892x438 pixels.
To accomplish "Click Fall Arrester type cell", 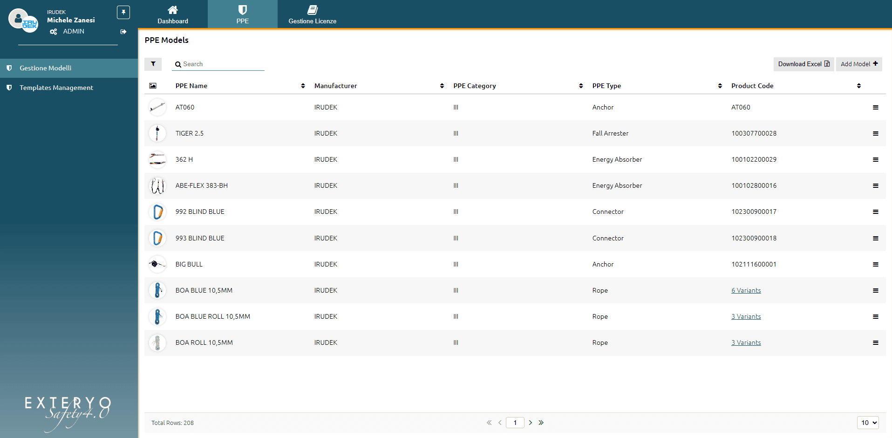I will point(610,133).
